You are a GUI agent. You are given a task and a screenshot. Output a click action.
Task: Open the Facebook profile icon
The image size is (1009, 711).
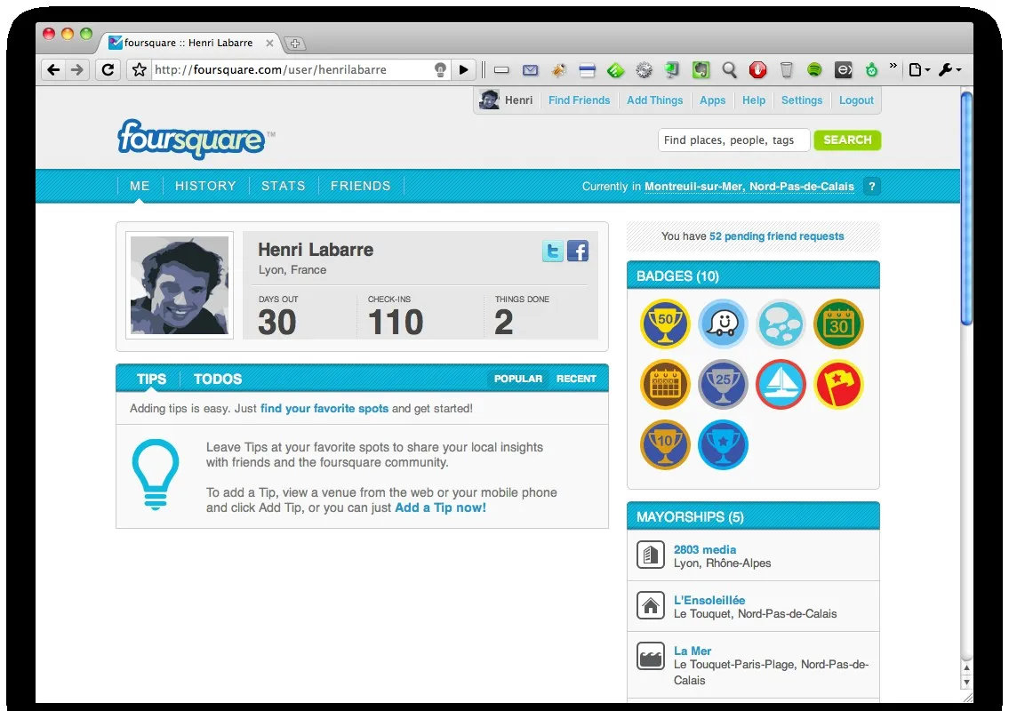[x=578, y=251]
